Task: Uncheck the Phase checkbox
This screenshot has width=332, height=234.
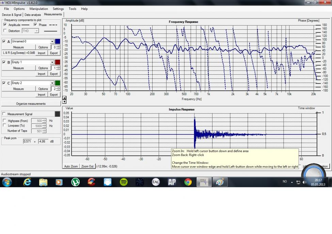Action: click(35, 25)
